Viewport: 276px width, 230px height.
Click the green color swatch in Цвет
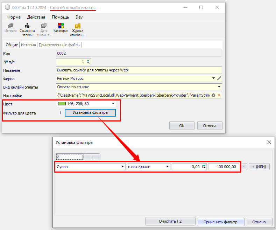coord(62,104)
